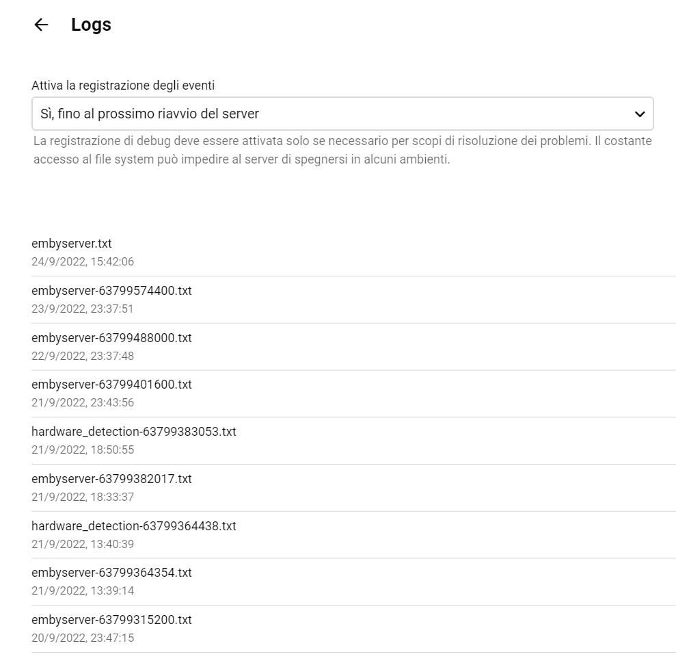This screenshot has height=663, width=676.
Task: Click the 24/9/2022, 15:42:06 timestamp
Action: pyautogui.click(x=83, y=261)
